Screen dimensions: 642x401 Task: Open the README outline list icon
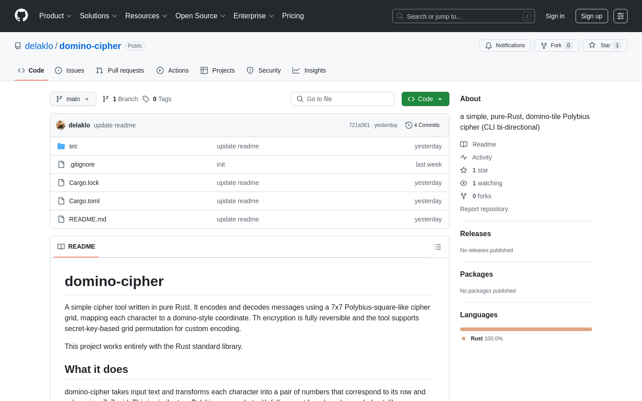438,247
